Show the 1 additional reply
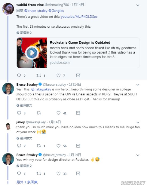 click(x=27, y=182)
